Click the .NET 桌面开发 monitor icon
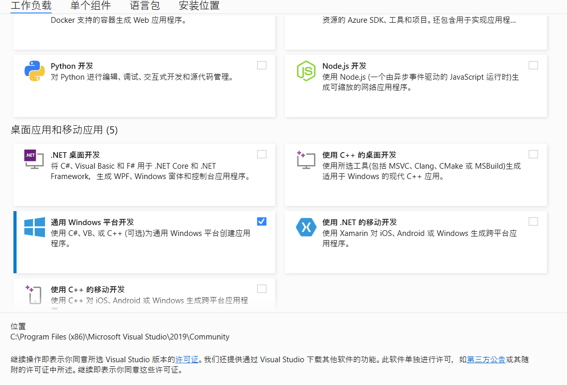 coord(33,160)
